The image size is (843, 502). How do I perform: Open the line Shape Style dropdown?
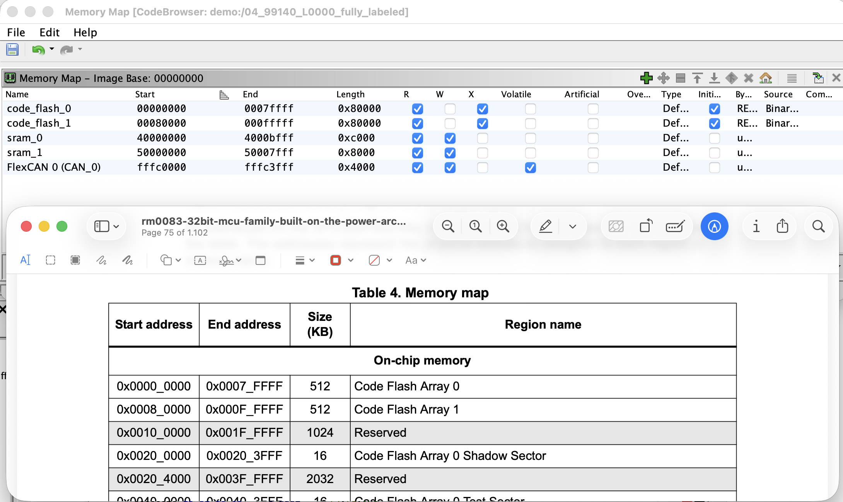tap(305, 261)
